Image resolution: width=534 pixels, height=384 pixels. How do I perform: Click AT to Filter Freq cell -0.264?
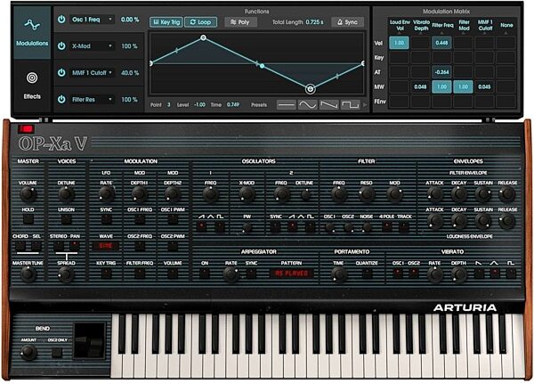[441, 72]
